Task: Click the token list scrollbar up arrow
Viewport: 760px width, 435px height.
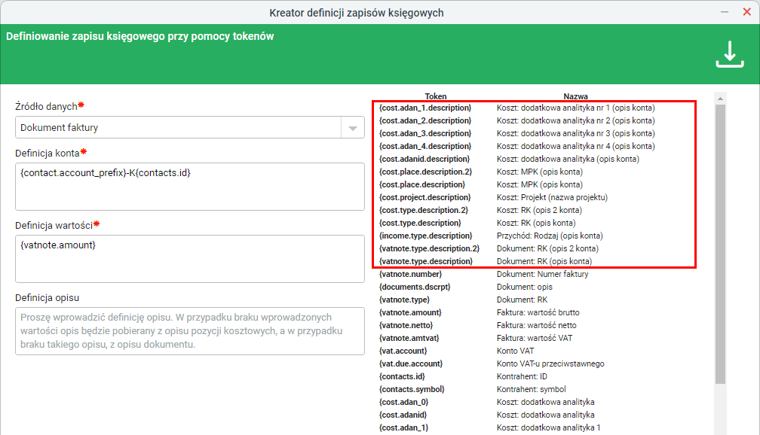Action: tap(720, 99)
